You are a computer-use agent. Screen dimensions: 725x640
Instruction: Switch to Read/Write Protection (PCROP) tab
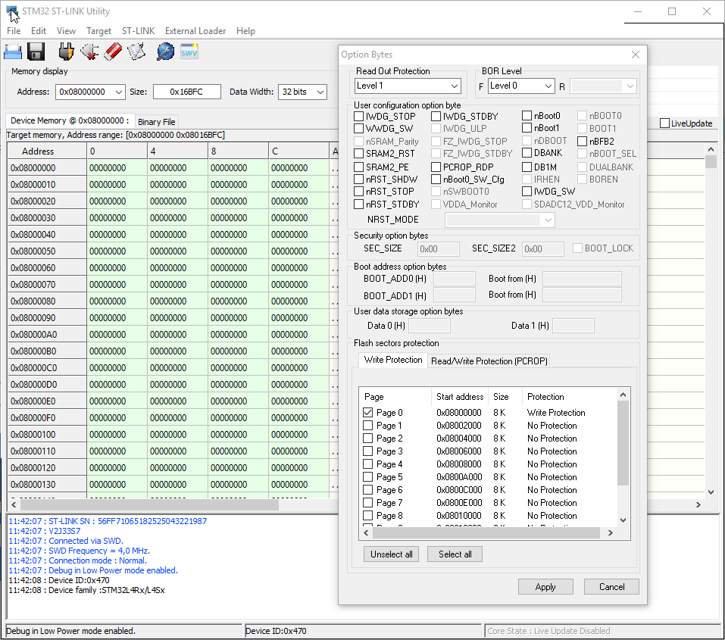489,361
